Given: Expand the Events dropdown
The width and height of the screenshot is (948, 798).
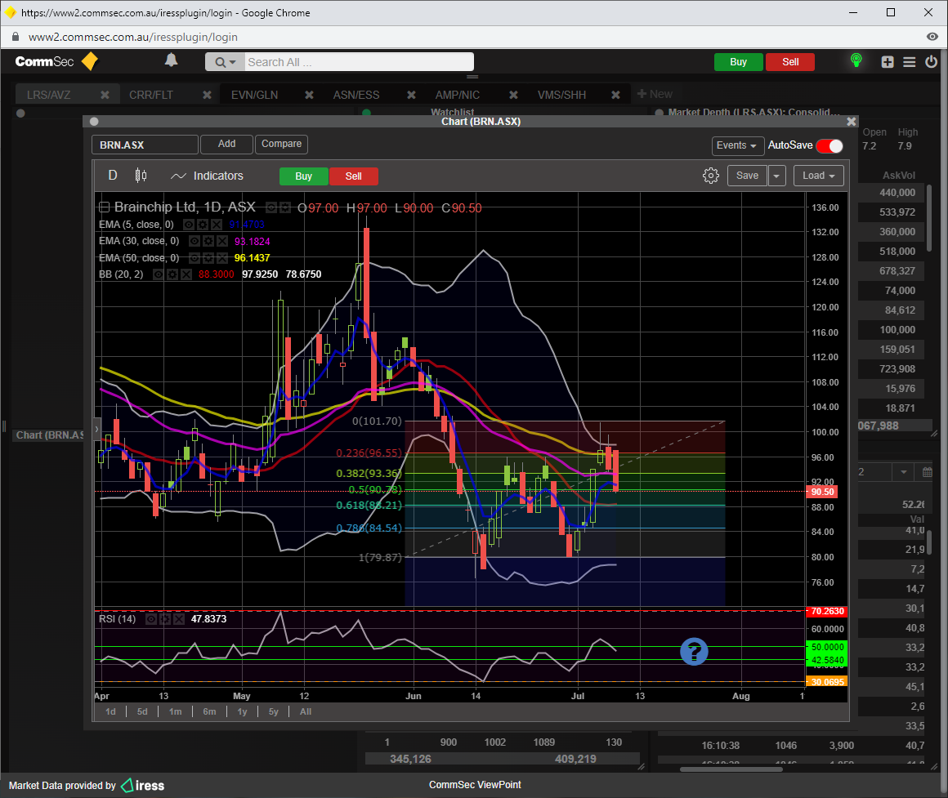Looking at the screenshot, I should pos(736,145).
